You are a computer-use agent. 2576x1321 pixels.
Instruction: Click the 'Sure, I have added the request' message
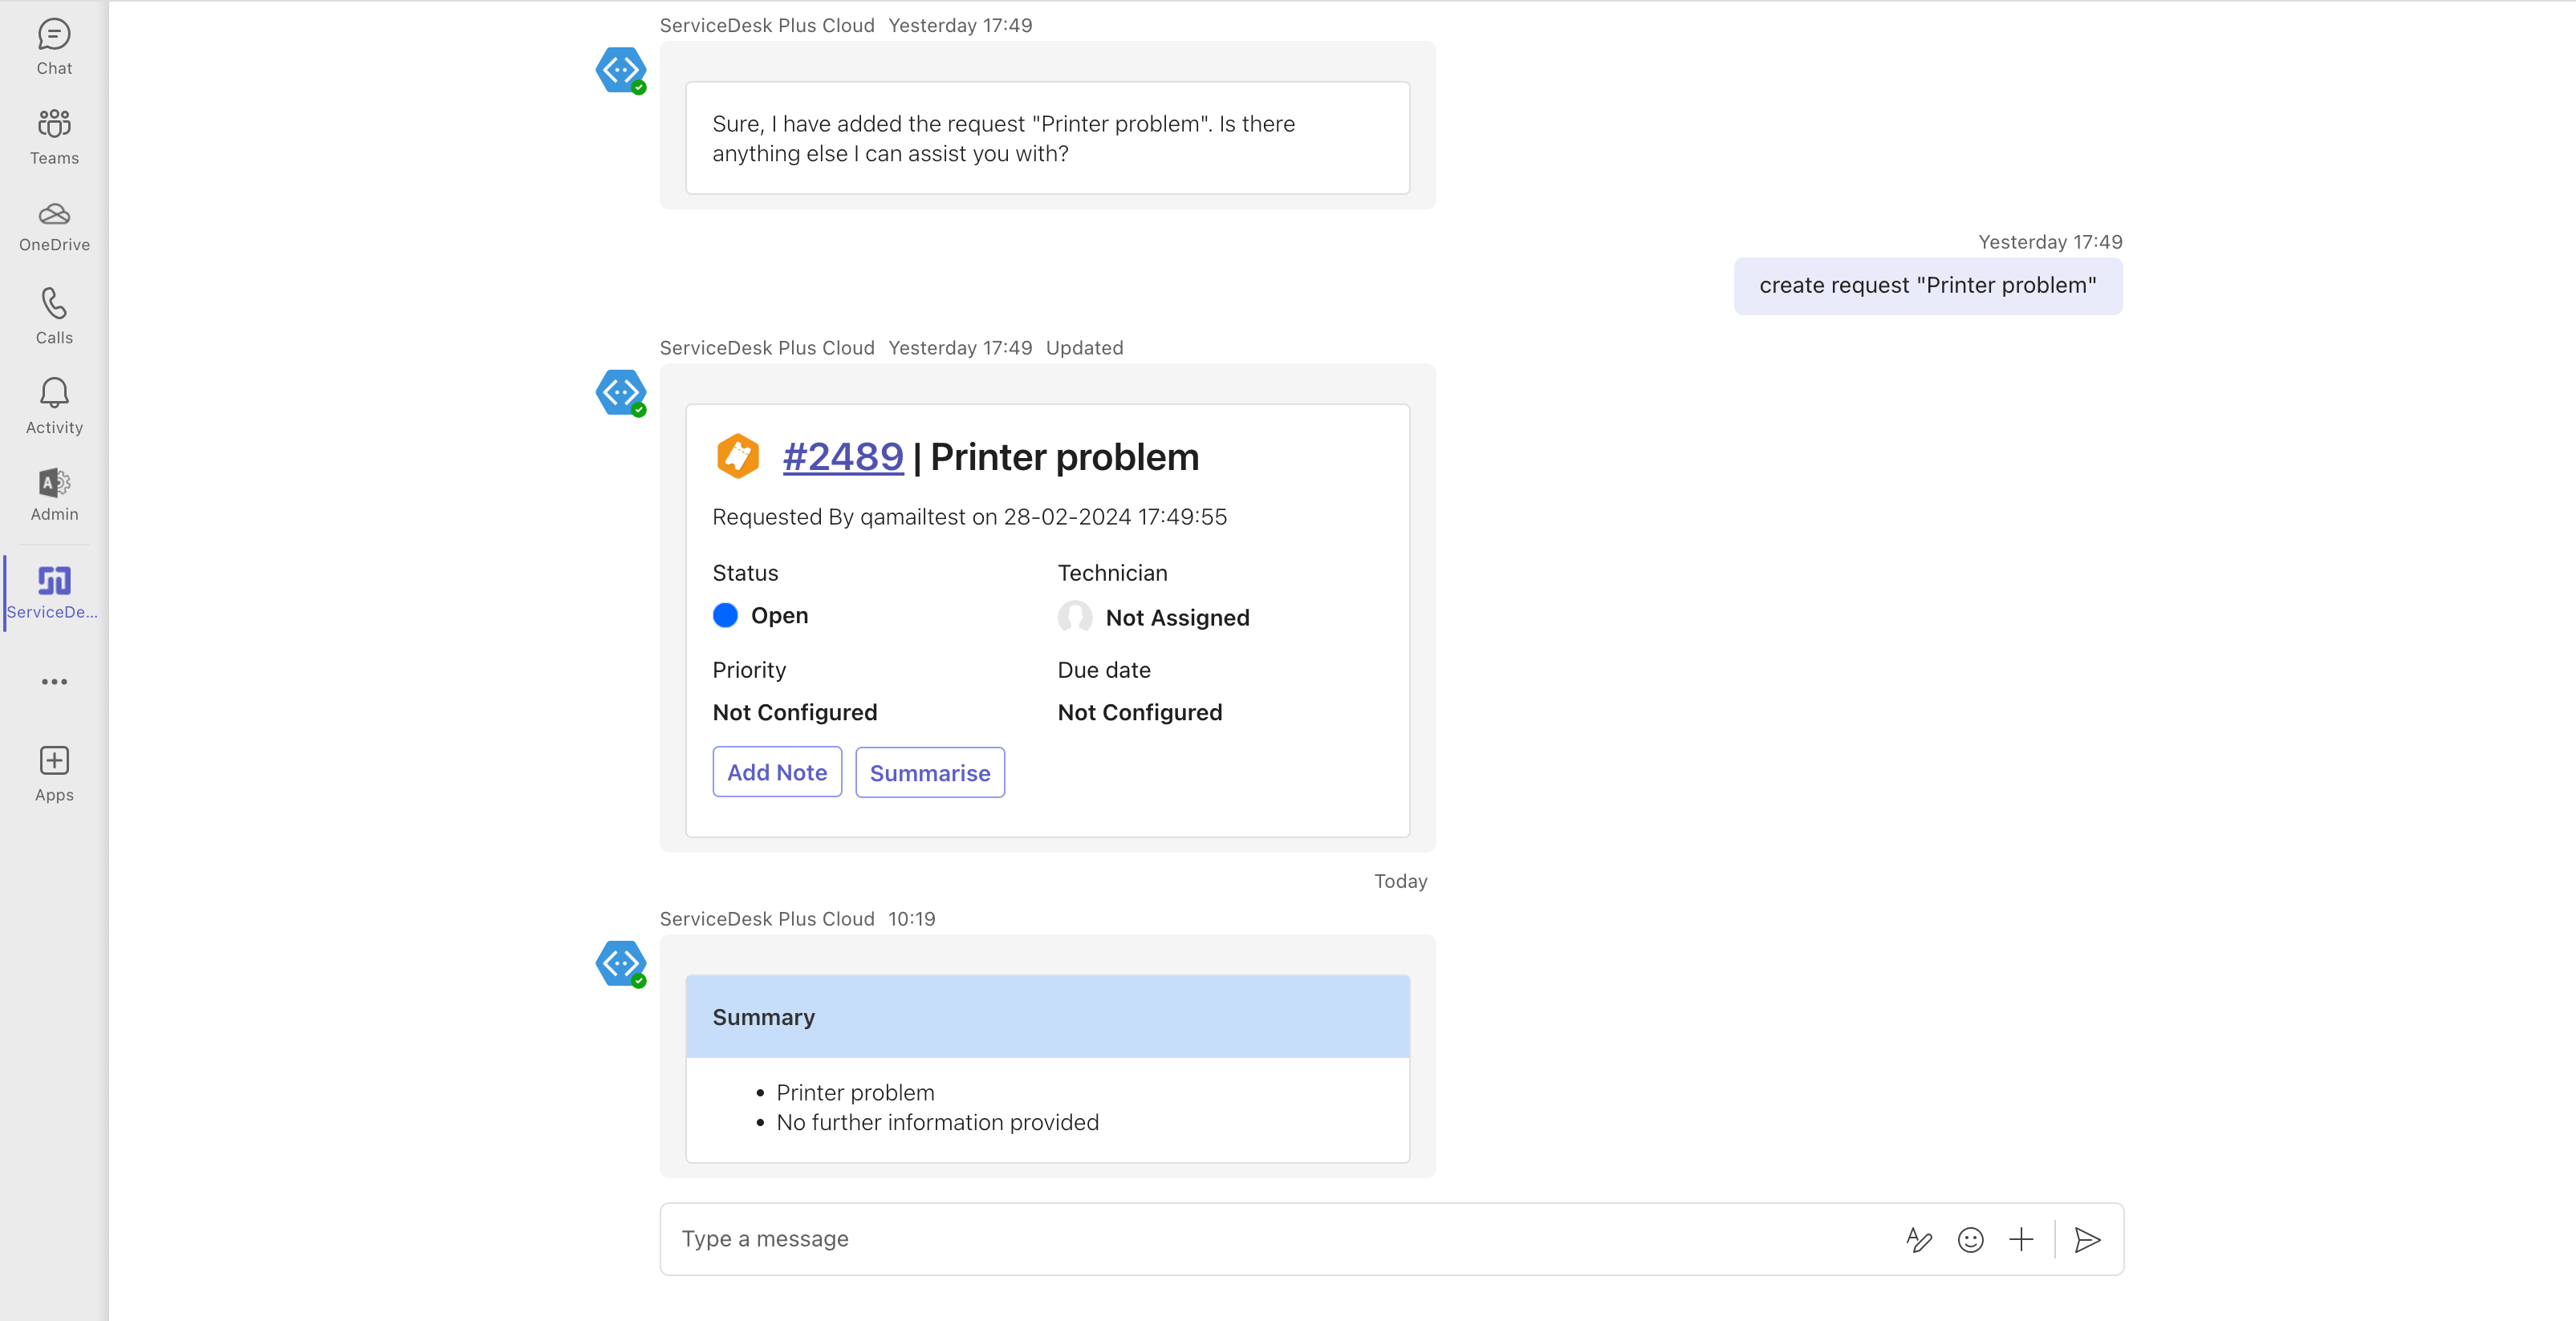pos(1047,138)
